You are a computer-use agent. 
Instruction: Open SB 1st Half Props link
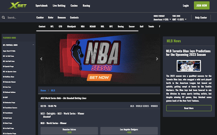[8, 128]
